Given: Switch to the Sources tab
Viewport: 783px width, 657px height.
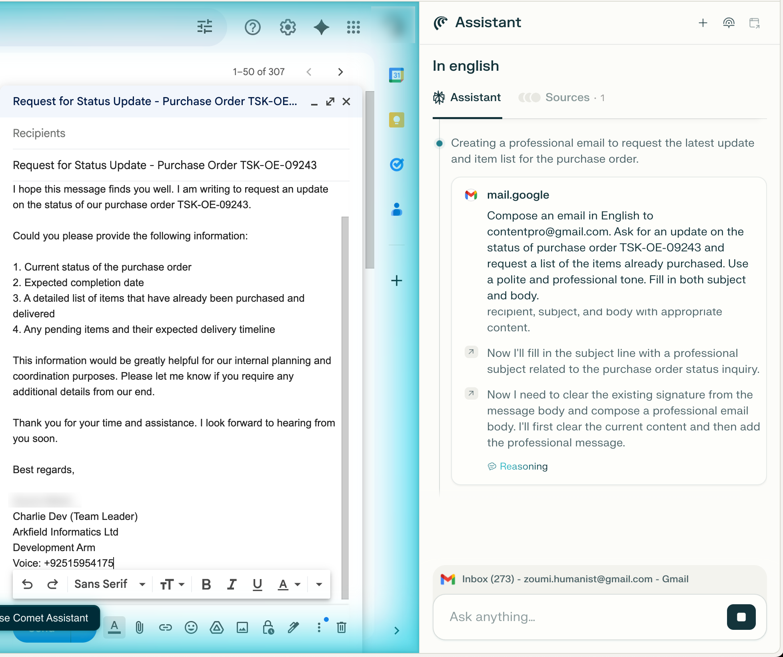Looking at the screenshot, I should click(561, 98).
